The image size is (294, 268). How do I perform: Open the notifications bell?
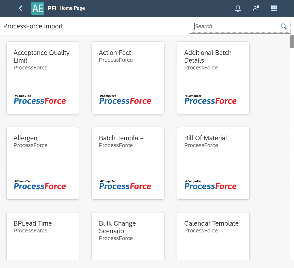(x=238, y=8)
